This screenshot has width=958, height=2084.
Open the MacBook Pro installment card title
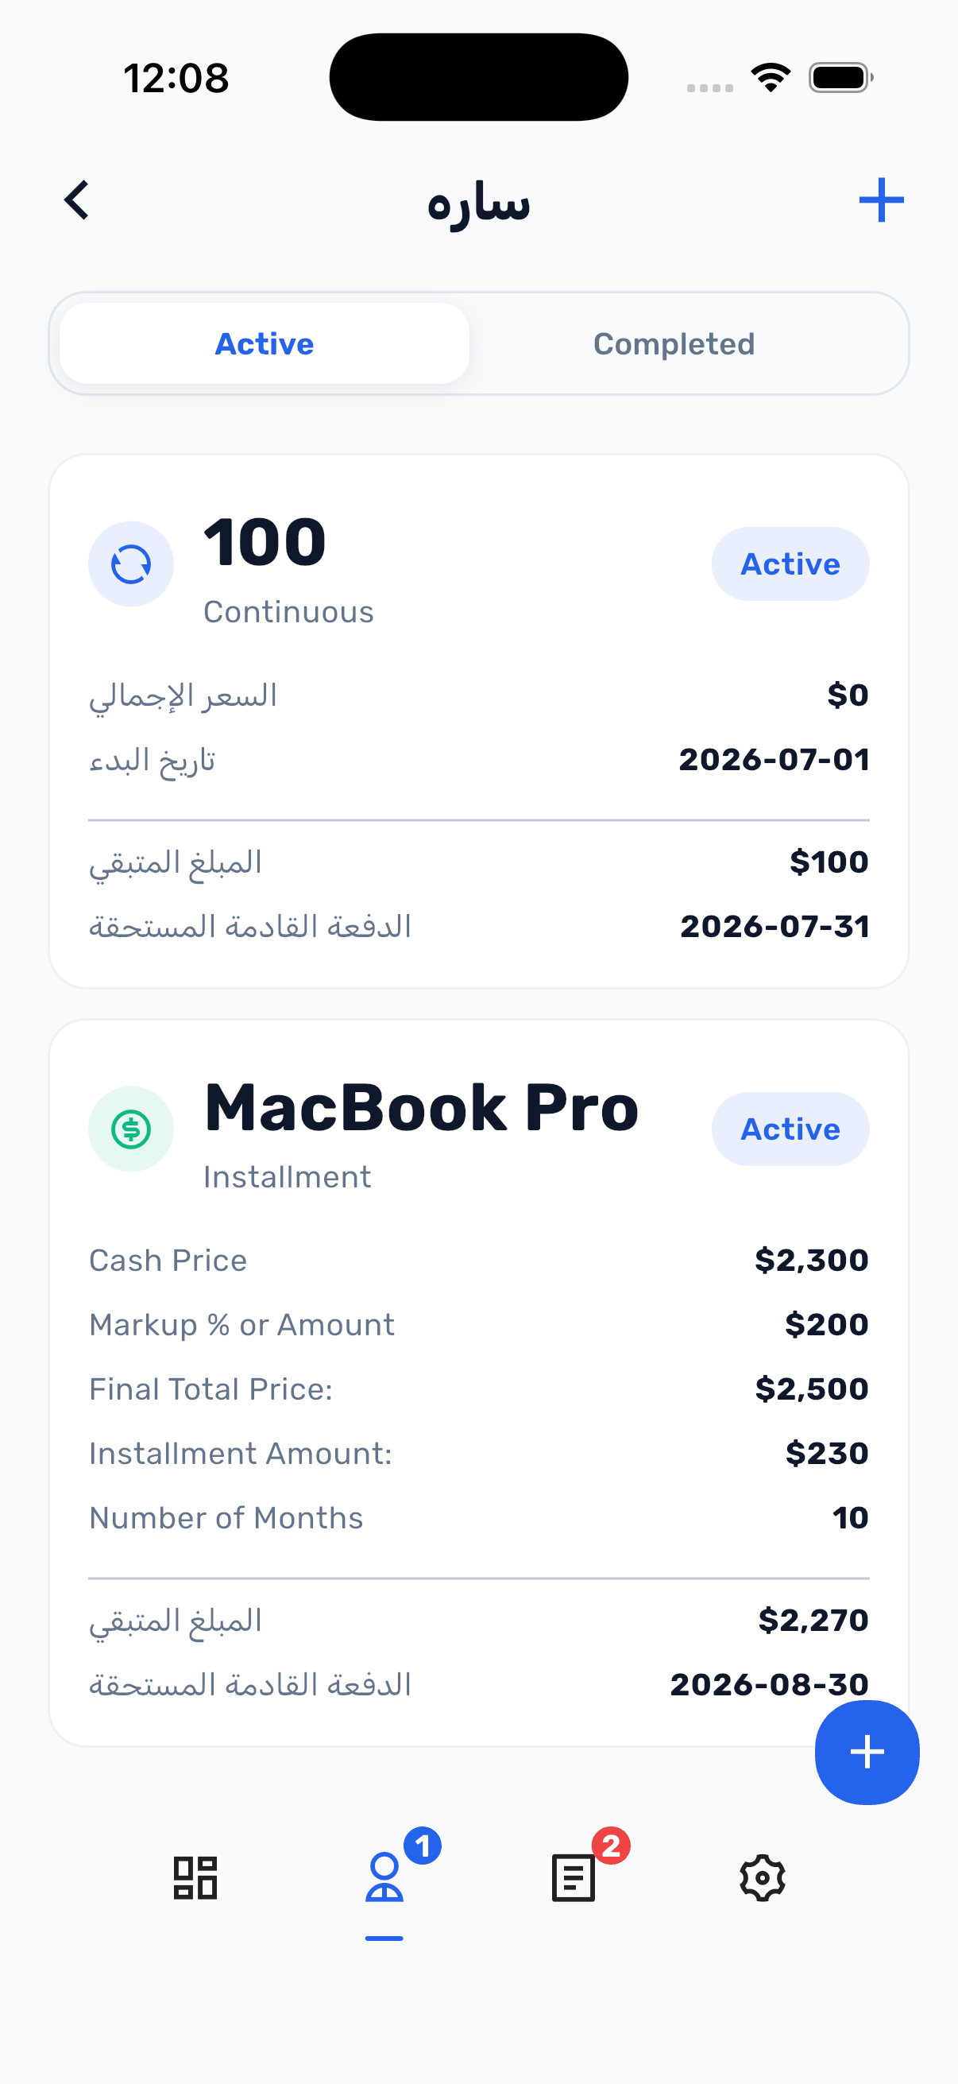(421, 1107)
